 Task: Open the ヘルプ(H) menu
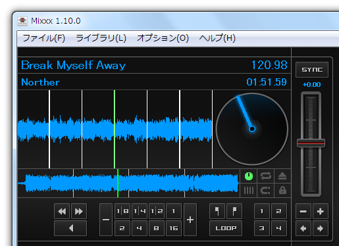(x=217, y=38)
